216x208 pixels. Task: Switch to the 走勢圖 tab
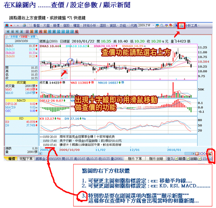click(14, 37)
